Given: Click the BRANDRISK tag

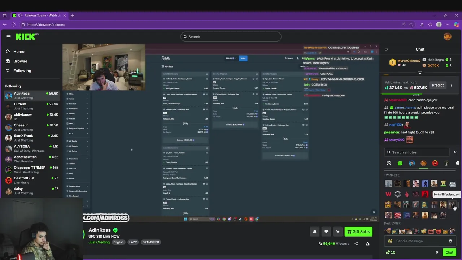Looking at the screenshot, I should click(151, 242).
